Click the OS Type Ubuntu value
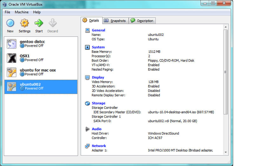The image size is (269, 166). tap(153, 39)
